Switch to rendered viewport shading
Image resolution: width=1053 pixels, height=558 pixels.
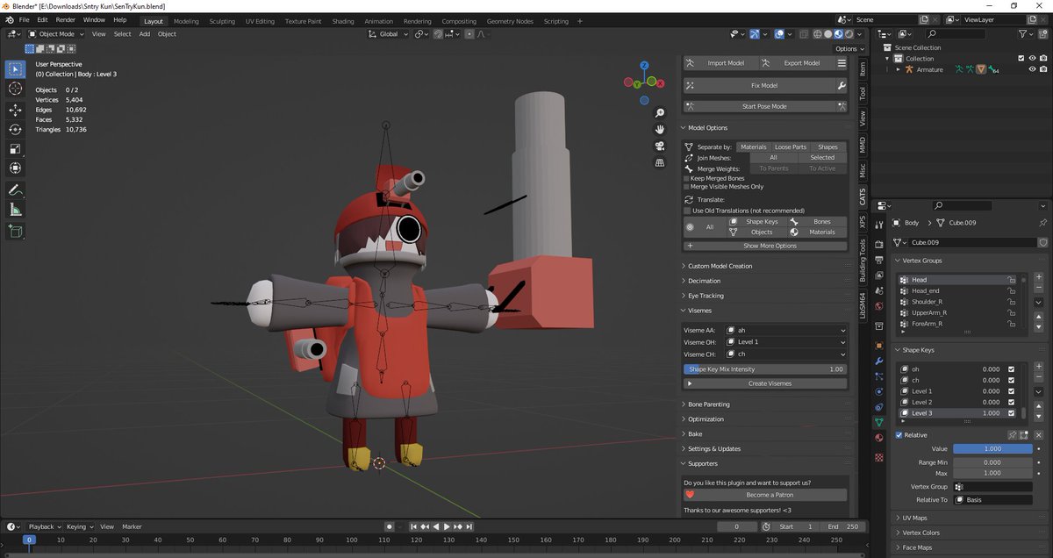tap(849, 34)
